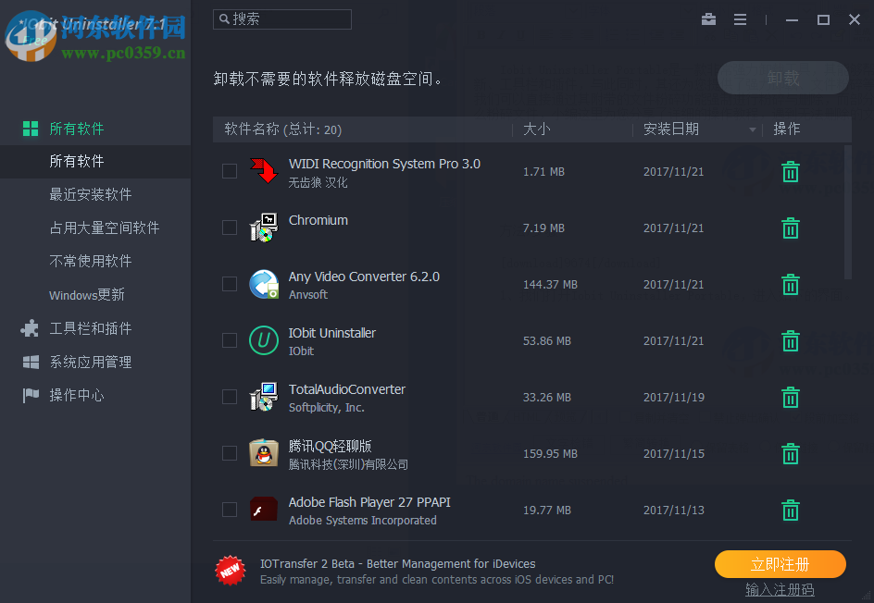Click the NEW badge icon near IOTransfer banner
Screen dimensions: 874x603
click(x=230, y=571)
